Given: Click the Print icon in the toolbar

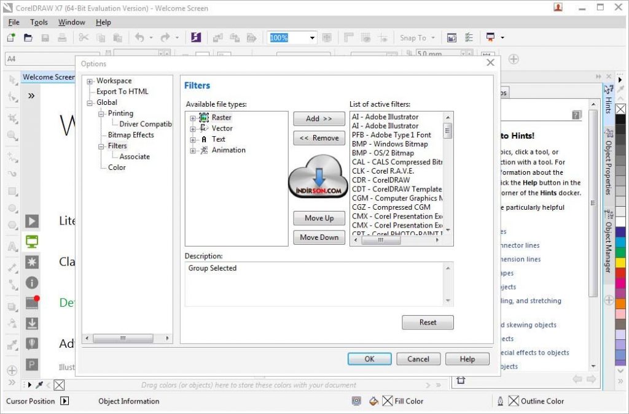Looking at the screenshot, I should [x=62, y=37].
